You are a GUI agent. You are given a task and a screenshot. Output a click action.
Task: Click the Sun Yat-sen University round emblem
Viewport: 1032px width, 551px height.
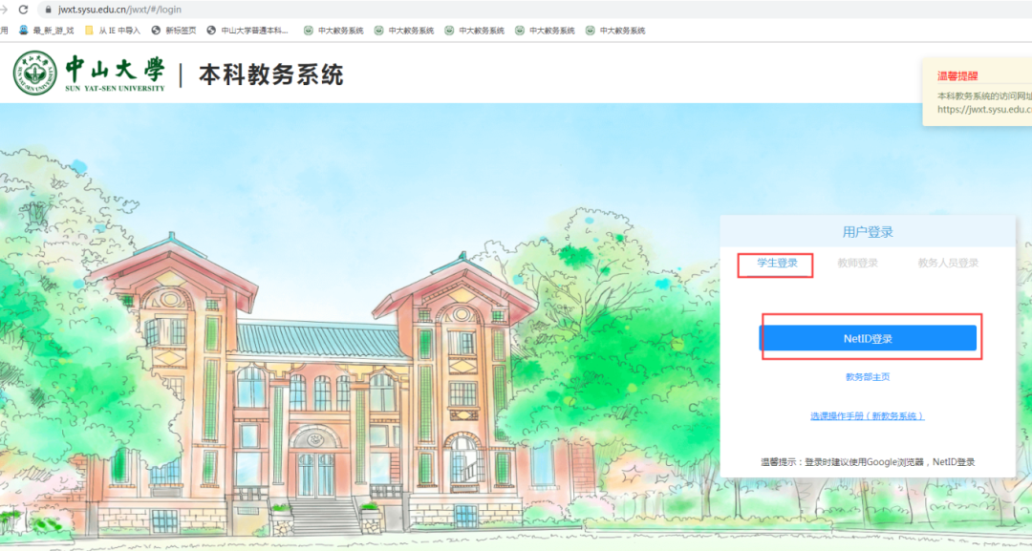[x=35, y=73]
